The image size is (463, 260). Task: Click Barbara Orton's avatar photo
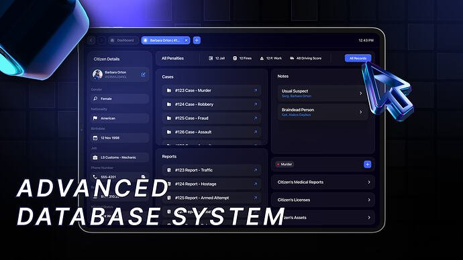click(x=98, y=74)
